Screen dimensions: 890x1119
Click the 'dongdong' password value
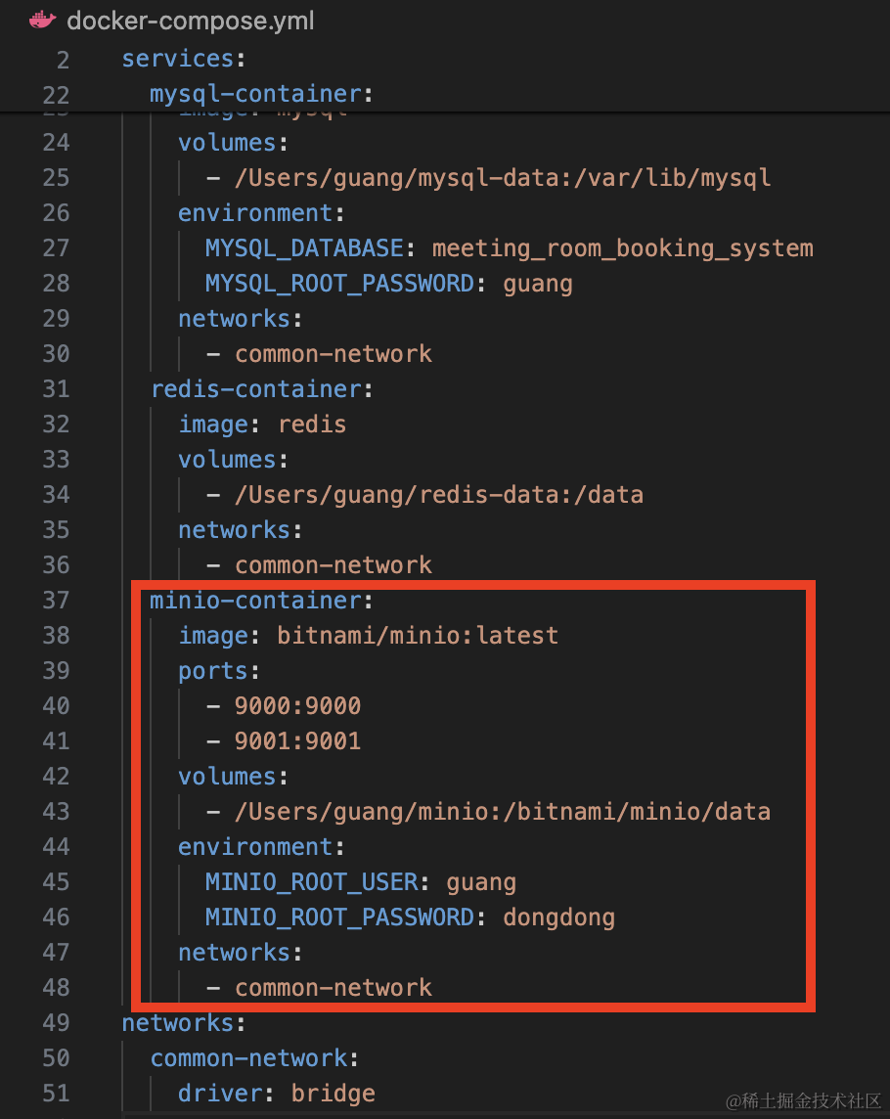pos(558,918)
